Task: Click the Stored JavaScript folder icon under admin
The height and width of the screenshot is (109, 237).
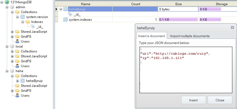Action: pyautogui.click(x=17, y=32)
